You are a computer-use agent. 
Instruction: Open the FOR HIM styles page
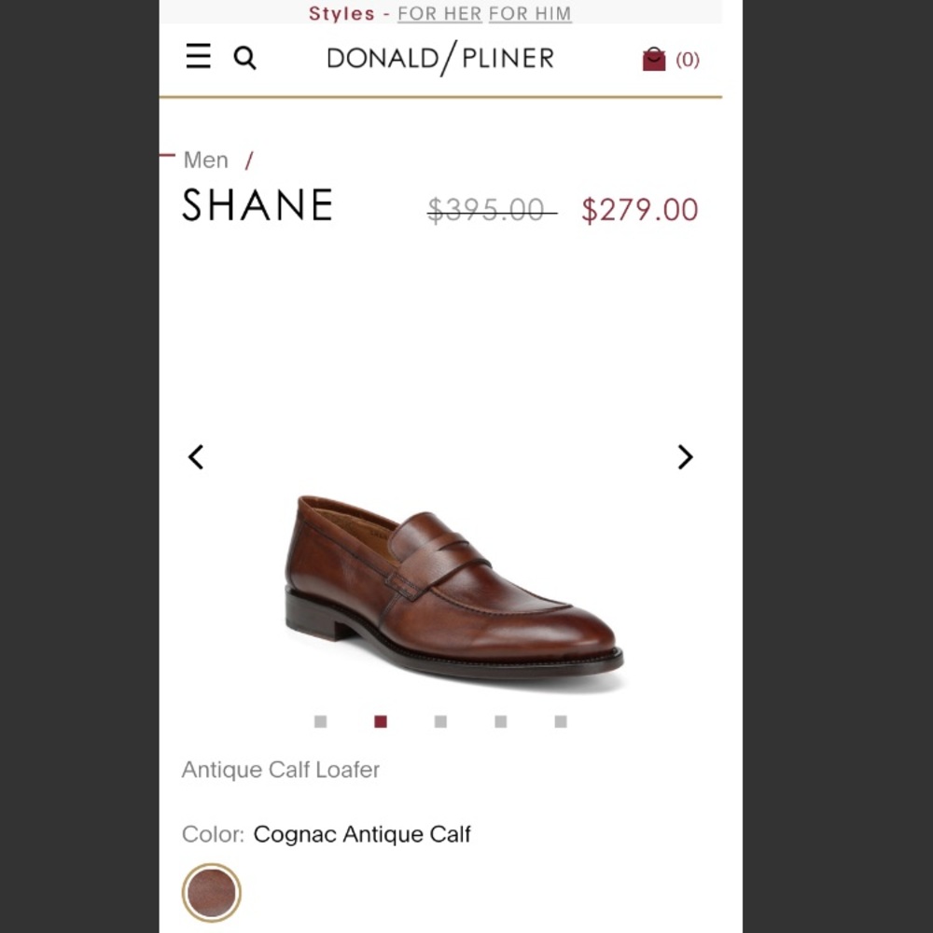[529, 13]
